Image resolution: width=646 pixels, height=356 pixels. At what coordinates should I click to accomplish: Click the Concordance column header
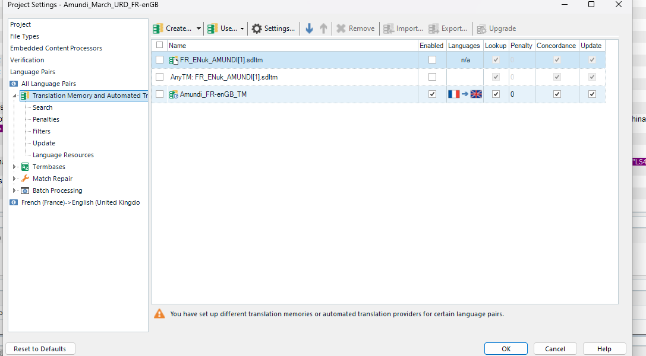(x=556, y=46)
